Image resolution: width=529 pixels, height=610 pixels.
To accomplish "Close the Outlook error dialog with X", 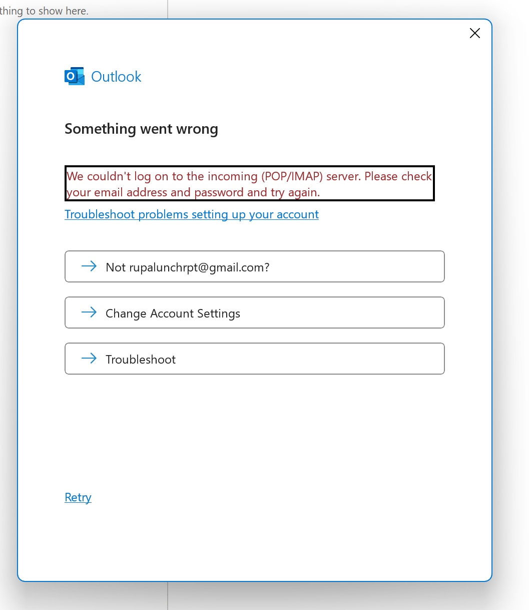I will coord(474,33).
